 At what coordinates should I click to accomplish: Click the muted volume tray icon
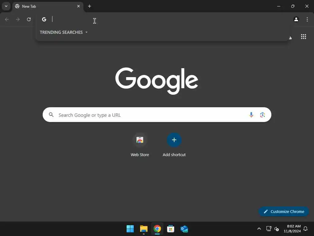pos(277,229)
